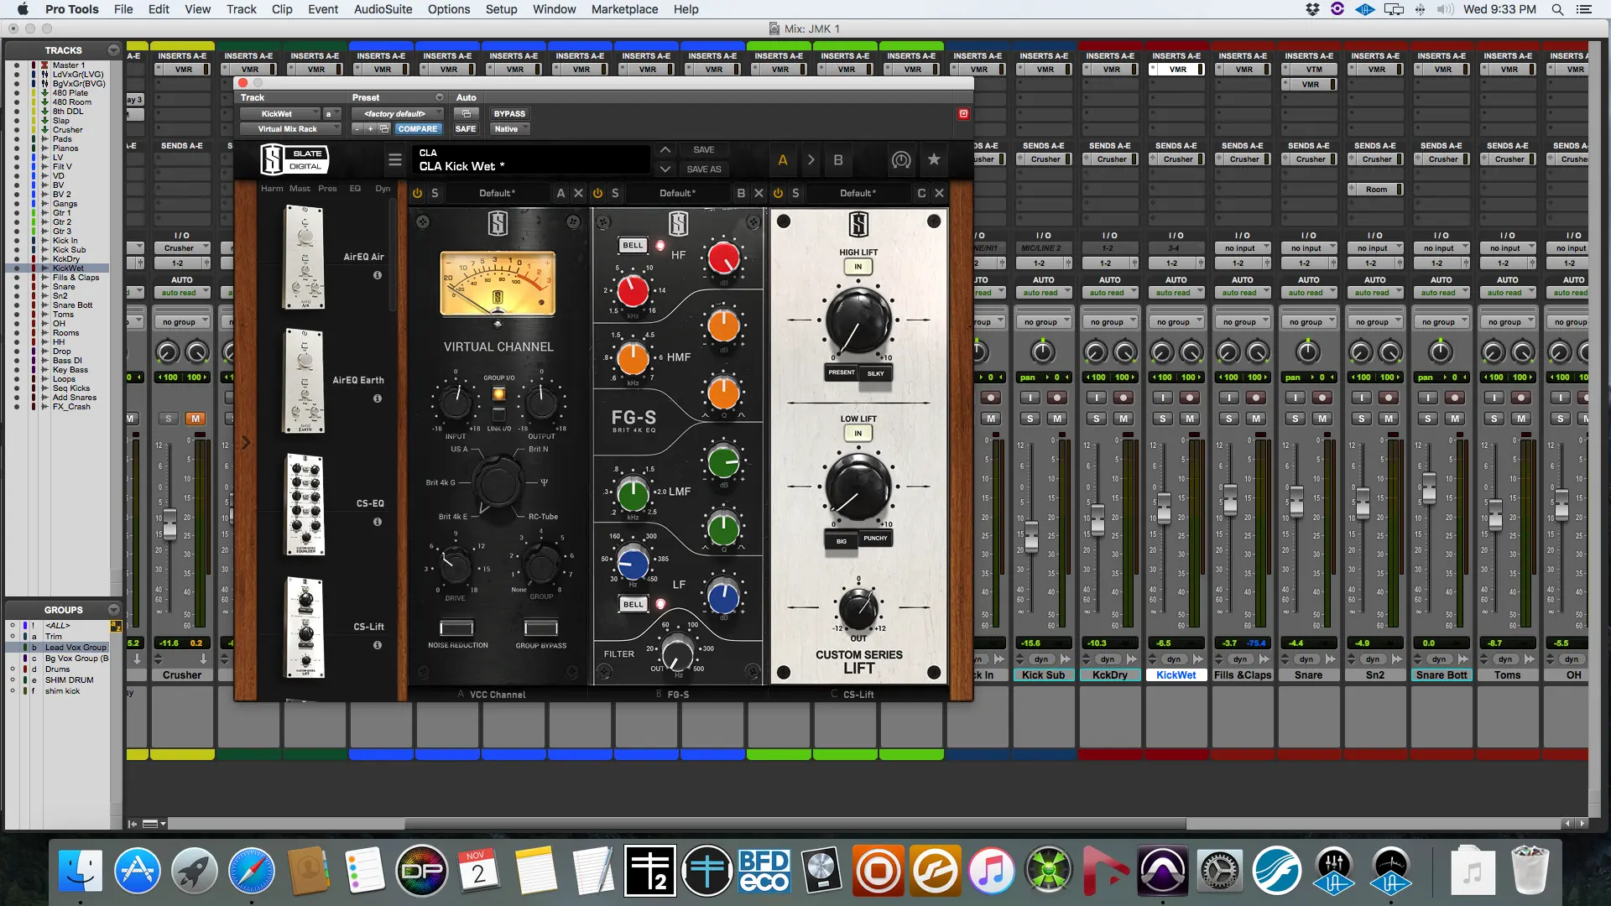1611x906 pixels.
Task: Click the VCC INPUT knob
Action: point(456,403)
